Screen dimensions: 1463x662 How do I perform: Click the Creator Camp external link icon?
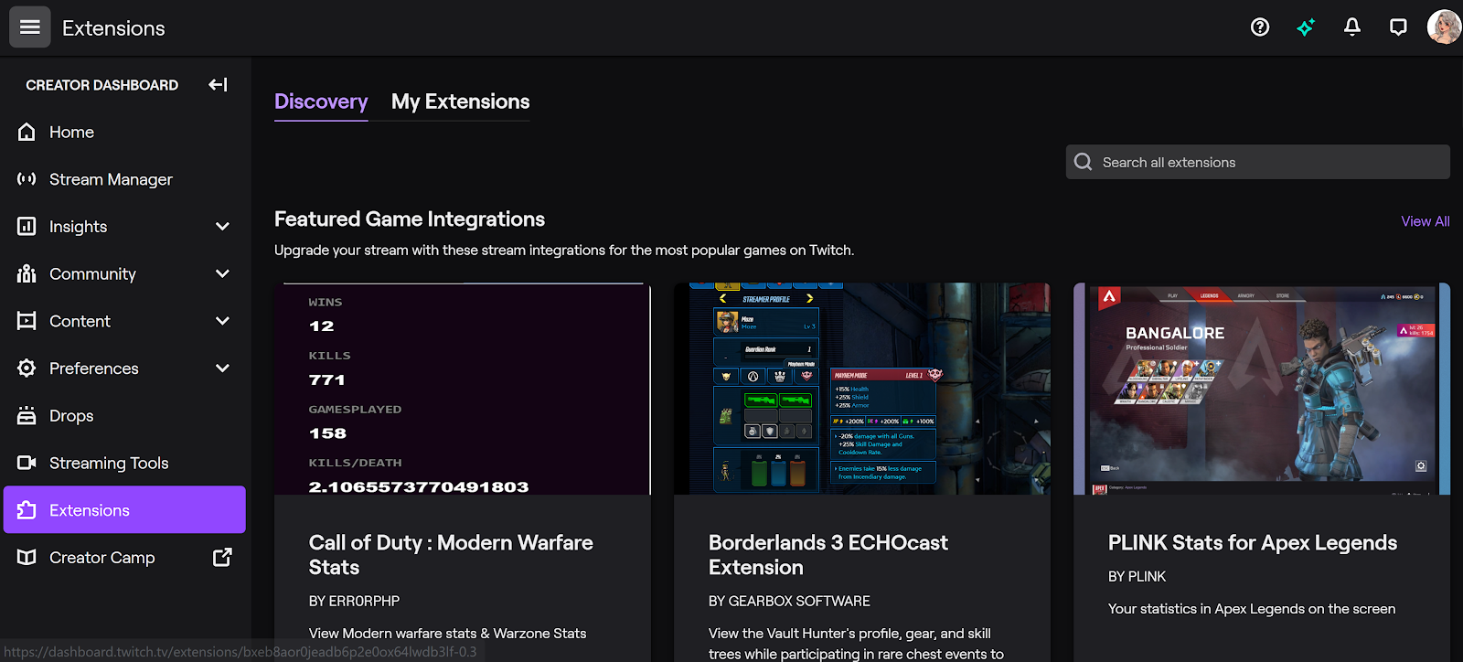[x=222, y=557]
